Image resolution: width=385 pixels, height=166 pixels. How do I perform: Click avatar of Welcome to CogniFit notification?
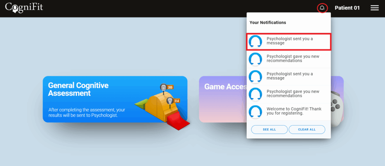255,112
